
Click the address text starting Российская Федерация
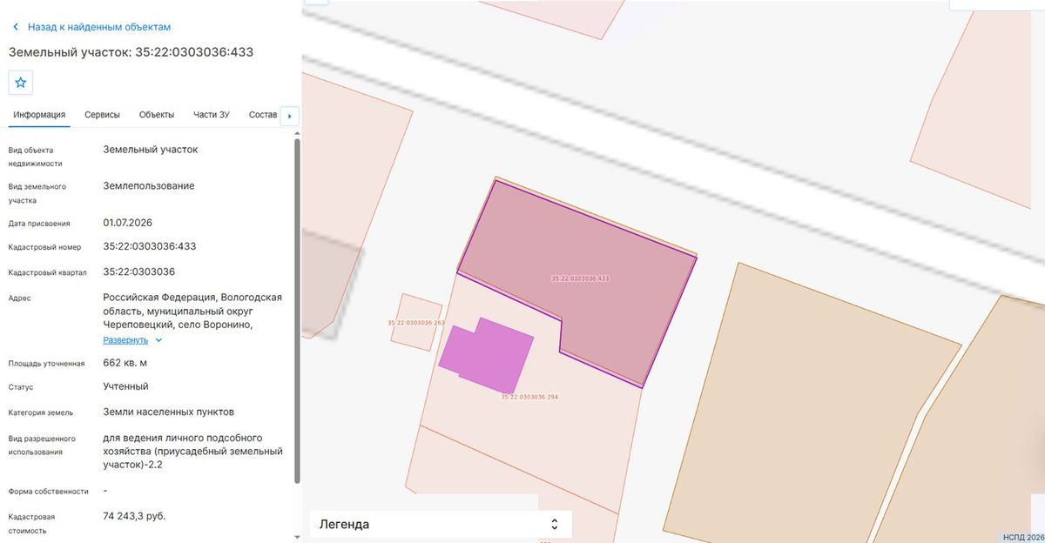pos(192,311)
